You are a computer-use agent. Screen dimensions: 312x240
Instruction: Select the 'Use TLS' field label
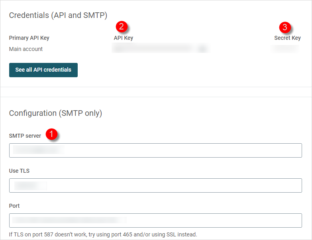coord(19,171)
